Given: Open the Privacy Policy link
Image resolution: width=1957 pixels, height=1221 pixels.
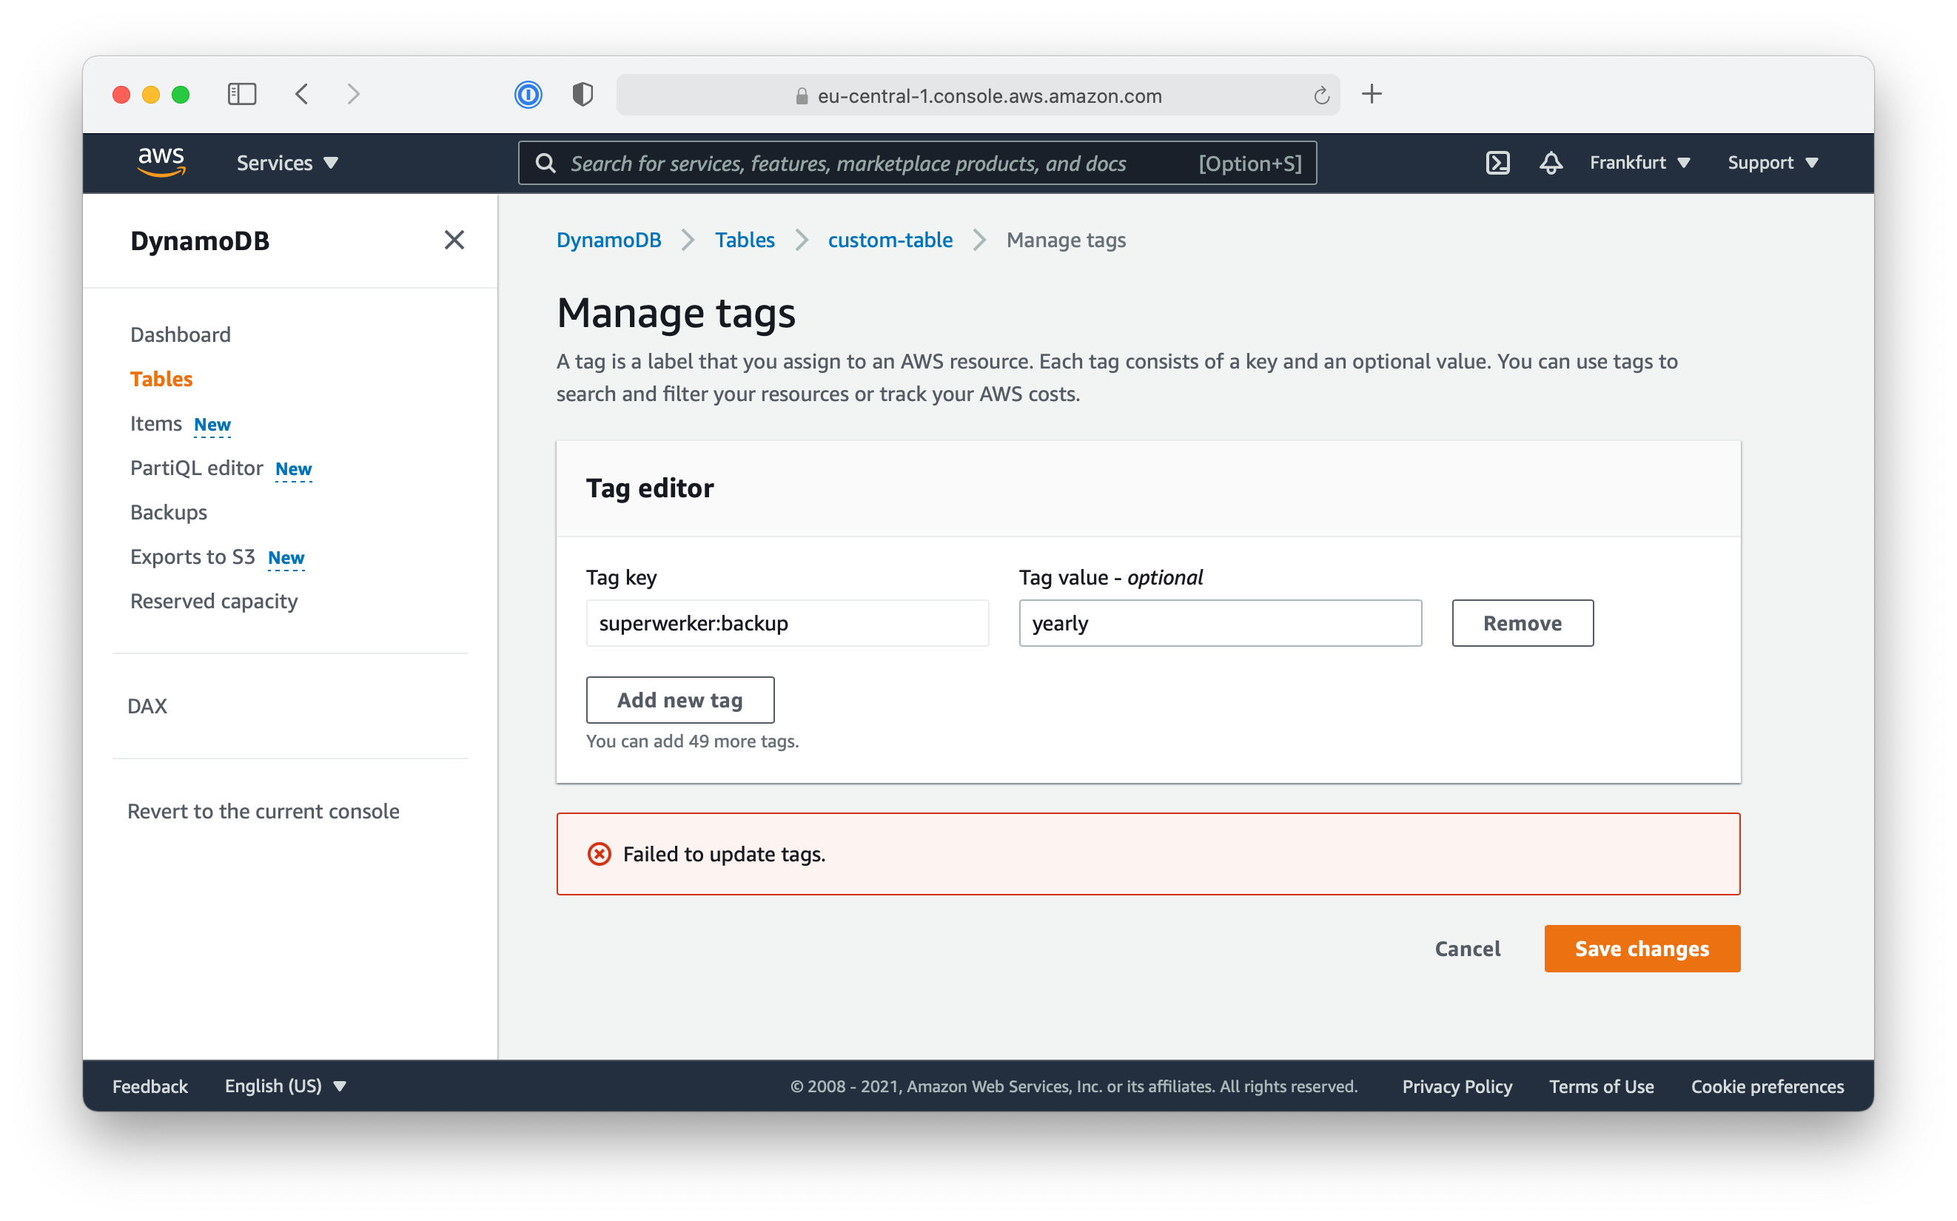Looking at the screenshot, I should tap(1457, 1086).
